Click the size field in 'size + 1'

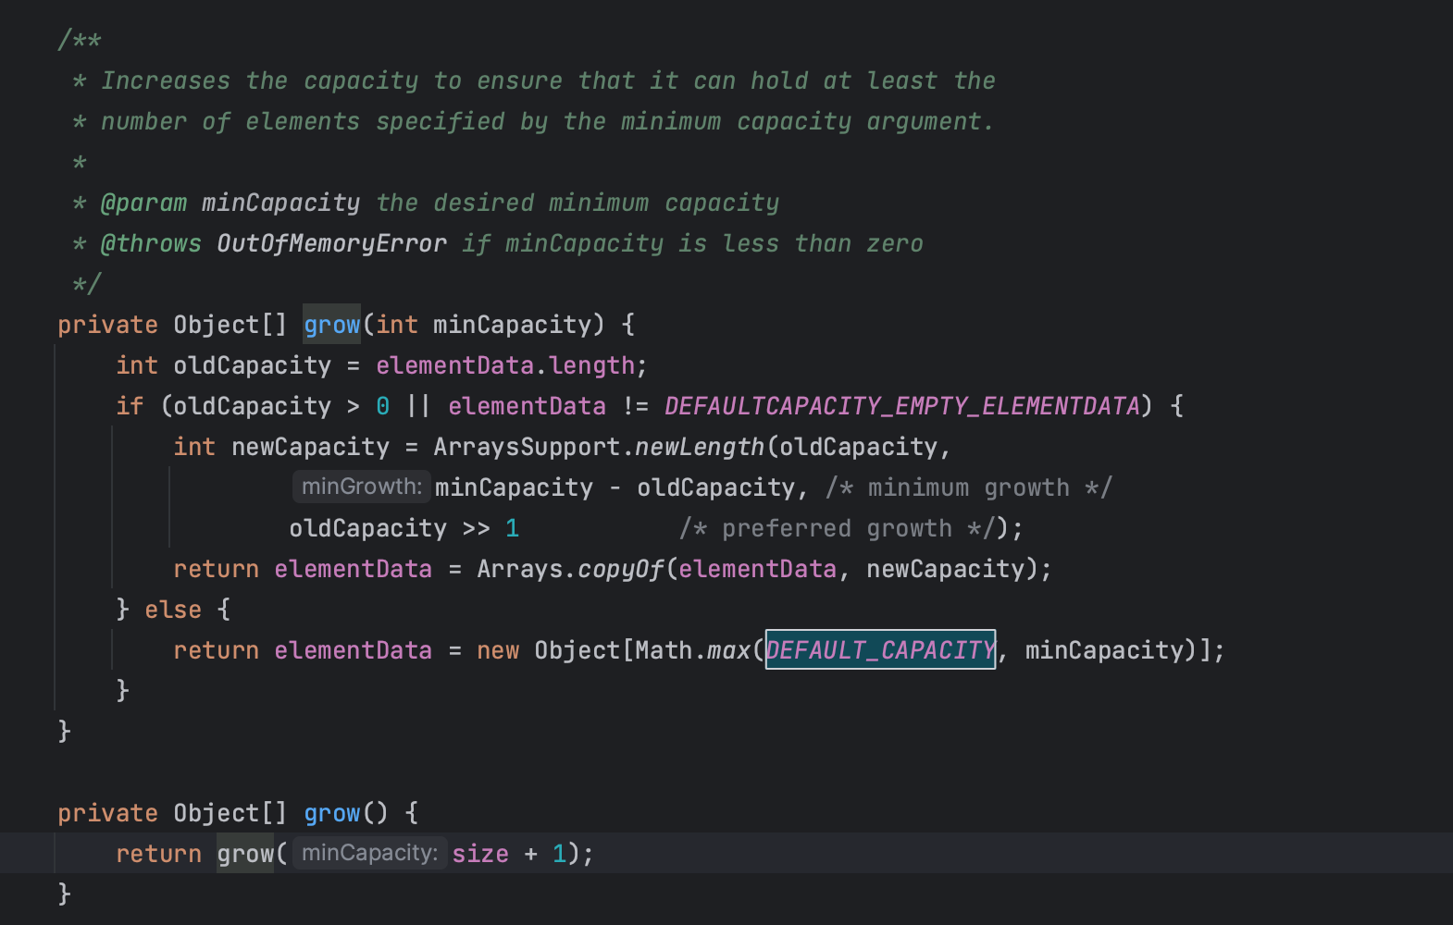(480, 854)
